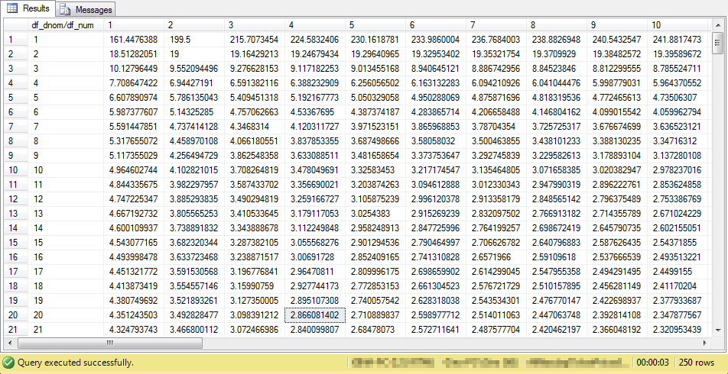Screen dimensions: 728x374
Task: Click the 00:00:03 execution time
Action: point(652,363)
